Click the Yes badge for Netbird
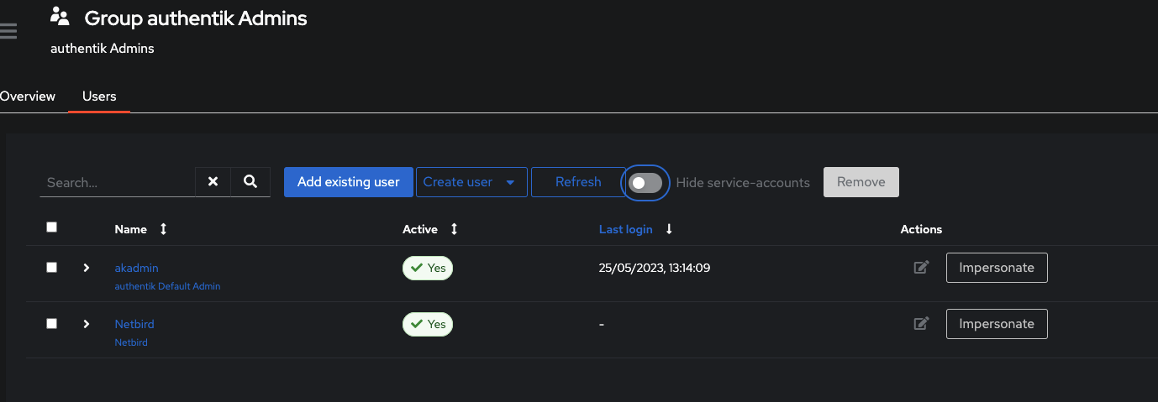 pyautogui.click(x=428, y=323)
